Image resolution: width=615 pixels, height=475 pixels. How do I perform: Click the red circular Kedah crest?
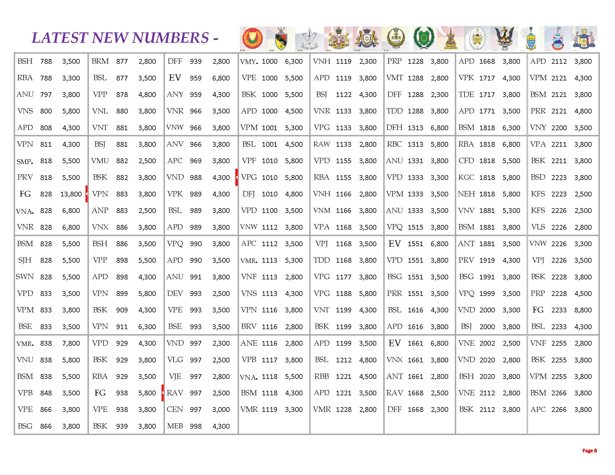(x=252, y=38)
